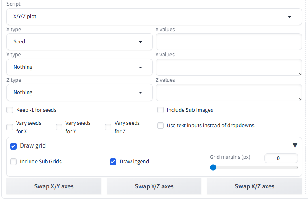This screenshot has width=308, height=201.
Task: Open the Y type dropdown
Action: point(79,67)
